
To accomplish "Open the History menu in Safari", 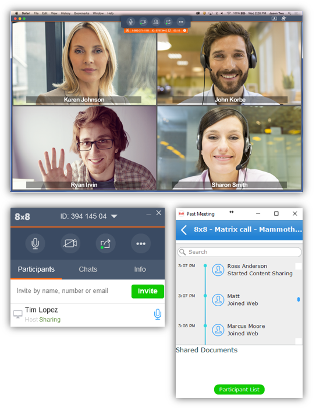I will click(x=66, y=13).
